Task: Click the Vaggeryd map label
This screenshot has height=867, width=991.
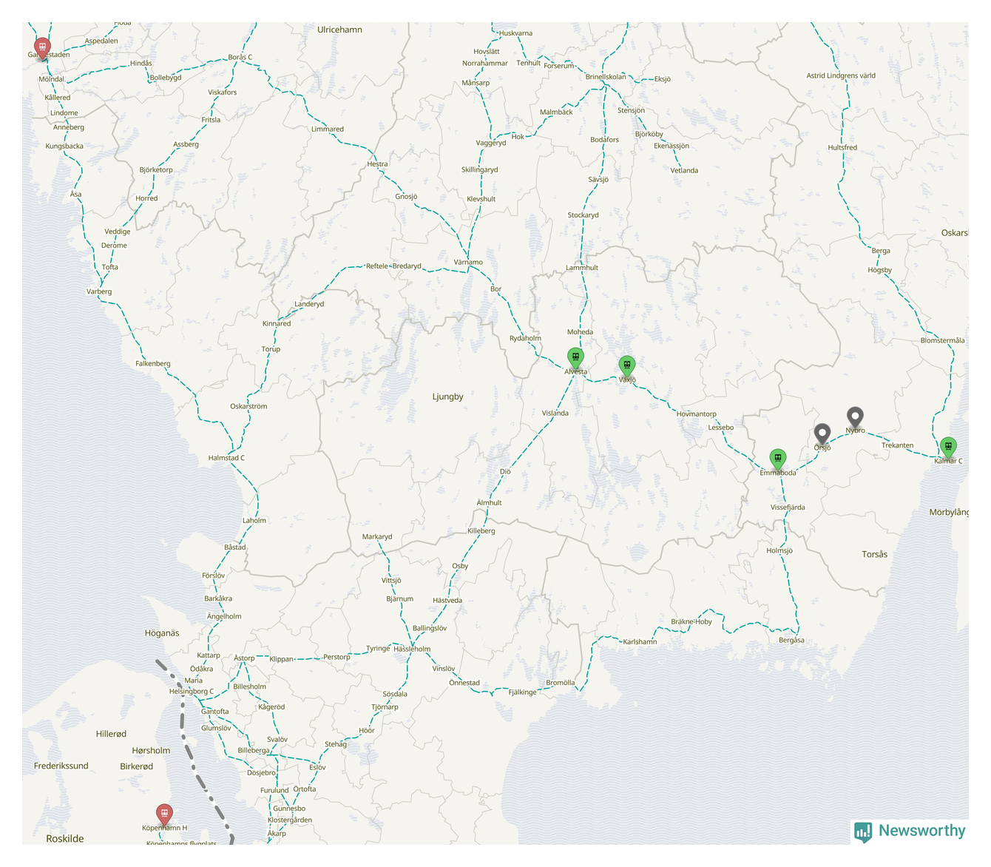Action: pos(491,143)
